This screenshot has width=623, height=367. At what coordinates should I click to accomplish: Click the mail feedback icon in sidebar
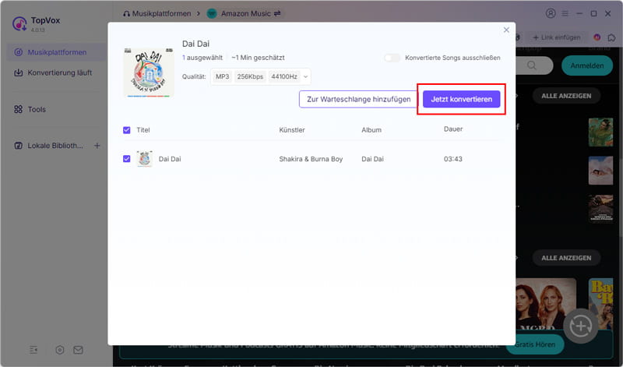pos(79,350)
